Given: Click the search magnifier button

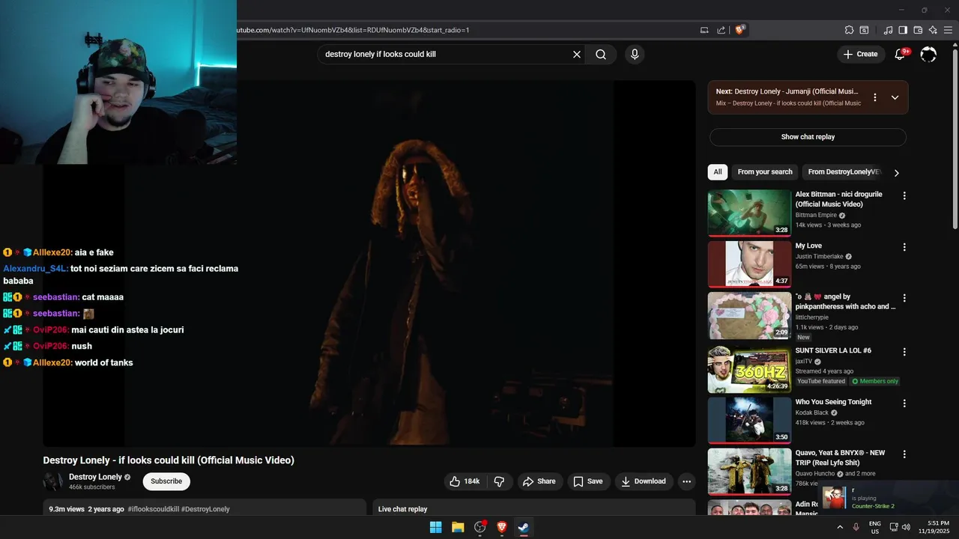Looking at the screenshot, I should (x=601, y=54).
